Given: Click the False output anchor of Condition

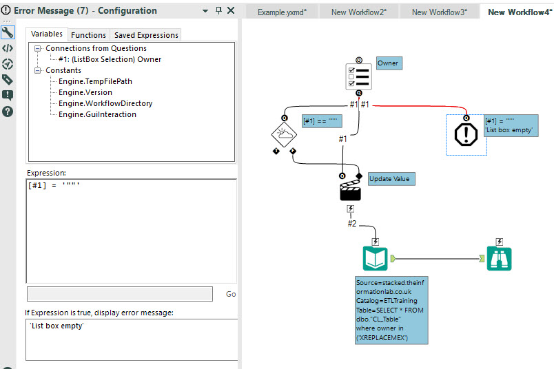Looking at the screenshot, I should pyautogui.click(x=293, y=151).
